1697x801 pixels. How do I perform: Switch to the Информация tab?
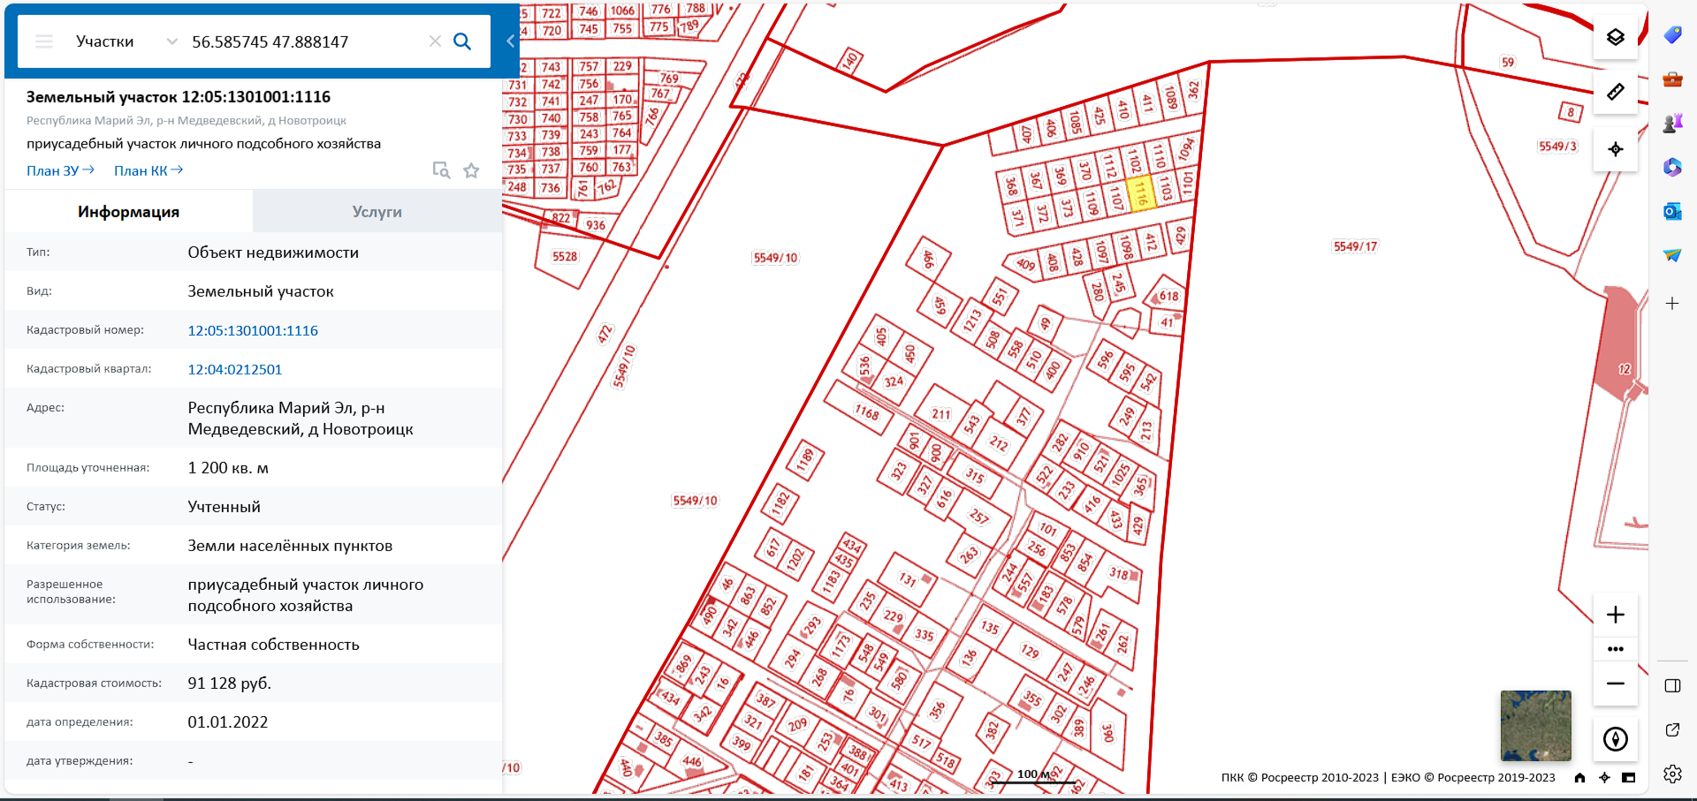(129, 212)
